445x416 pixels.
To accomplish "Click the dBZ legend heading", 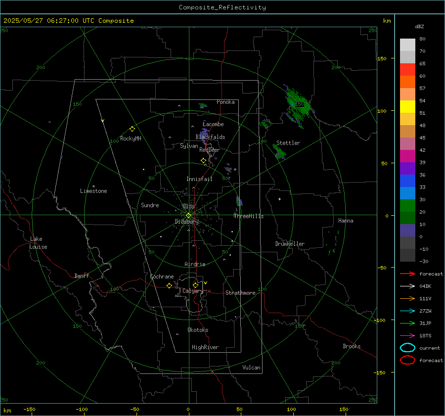I will [419, 26].
